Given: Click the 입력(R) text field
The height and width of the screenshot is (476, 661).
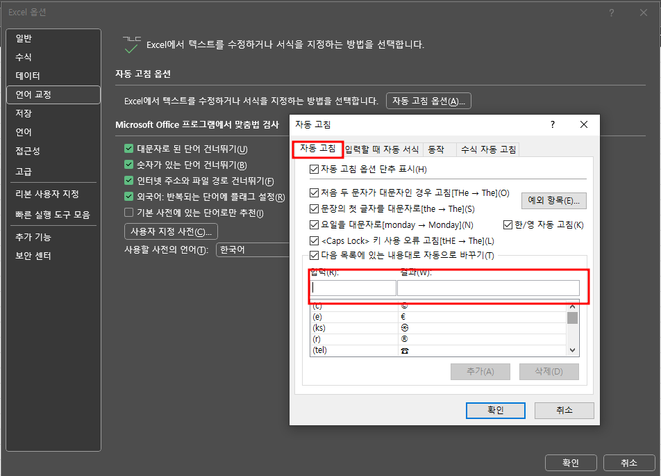Looking at the screenshot, I should (x=353, y=288).
